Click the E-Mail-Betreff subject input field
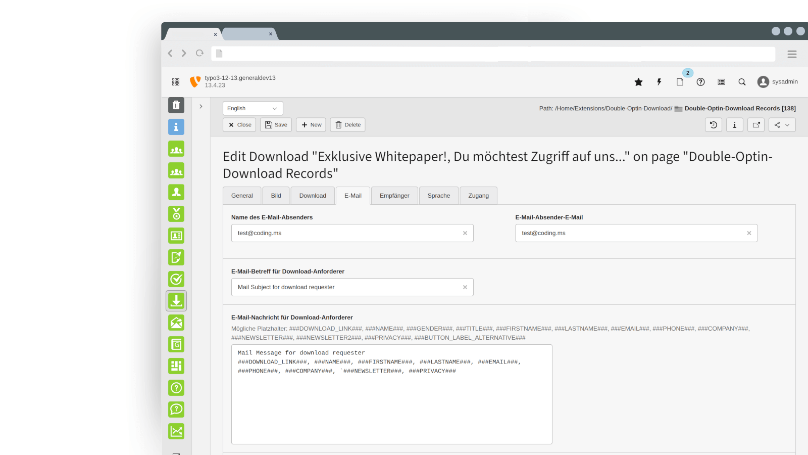Image resolution: width=808 pixels, height=455 pixels. click(348, 287)
